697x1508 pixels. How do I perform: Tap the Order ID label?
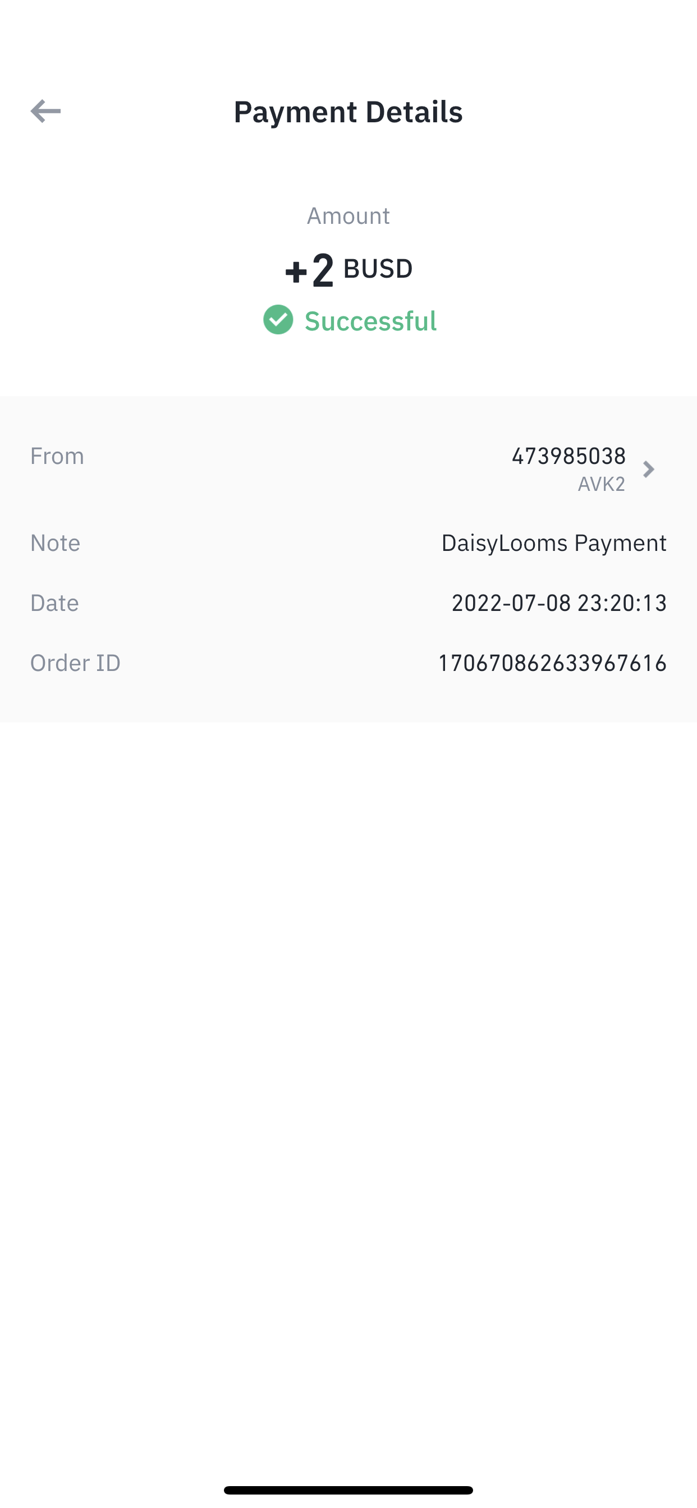click(x=75, y=663)
